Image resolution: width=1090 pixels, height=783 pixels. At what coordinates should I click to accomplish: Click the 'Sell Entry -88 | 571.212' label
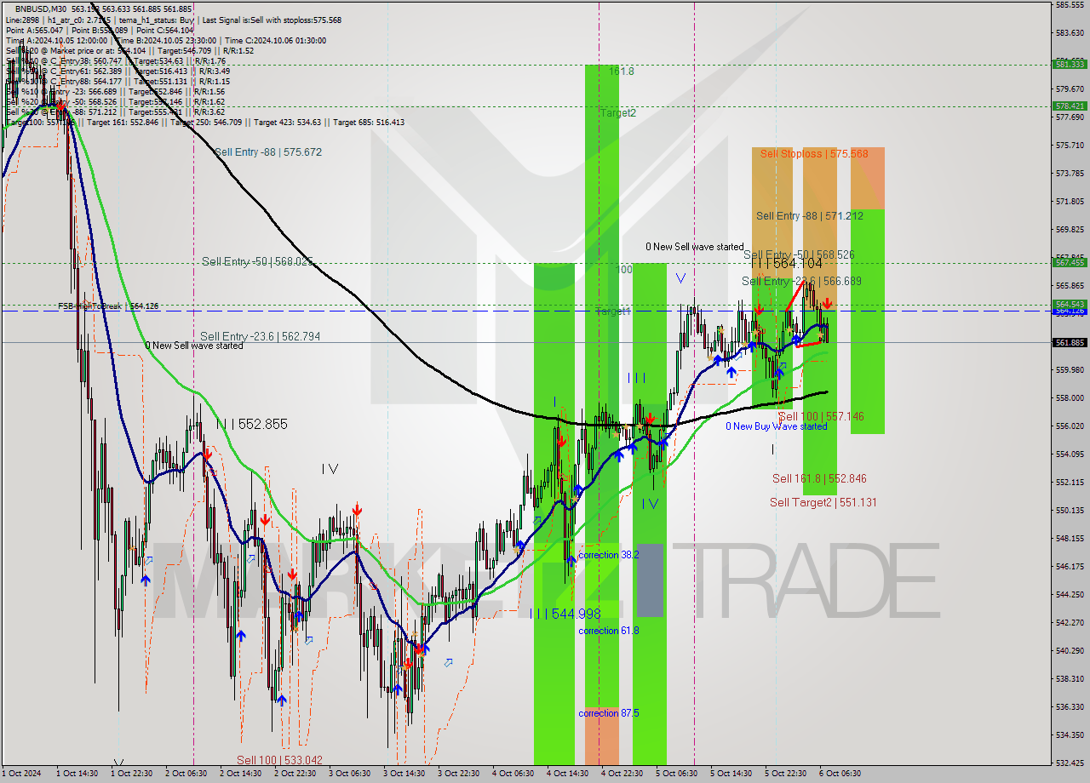[x=810, y=216]
